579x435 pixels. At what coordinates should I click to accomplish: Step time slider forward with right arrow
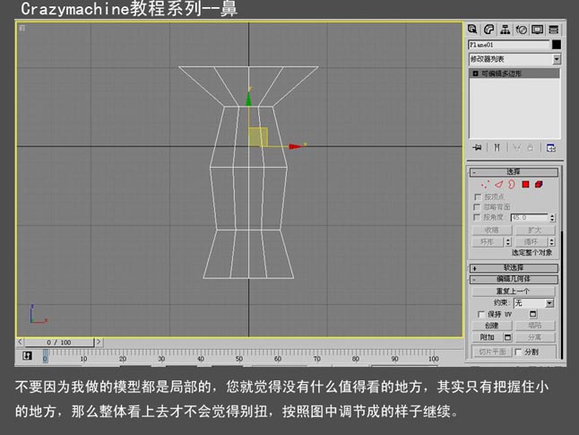pos(99,343)
